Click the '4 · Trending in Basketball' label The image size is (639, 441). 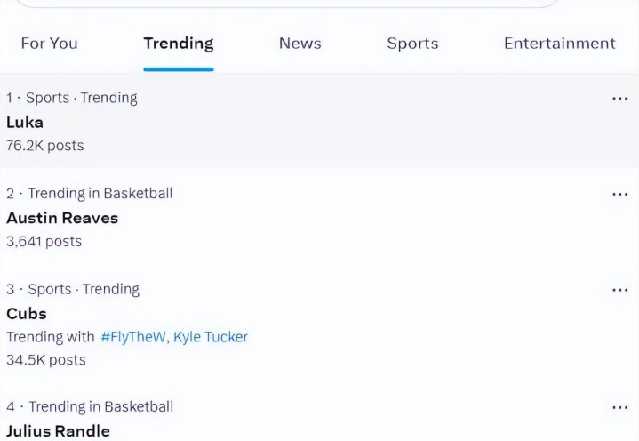tap(90, 406)
